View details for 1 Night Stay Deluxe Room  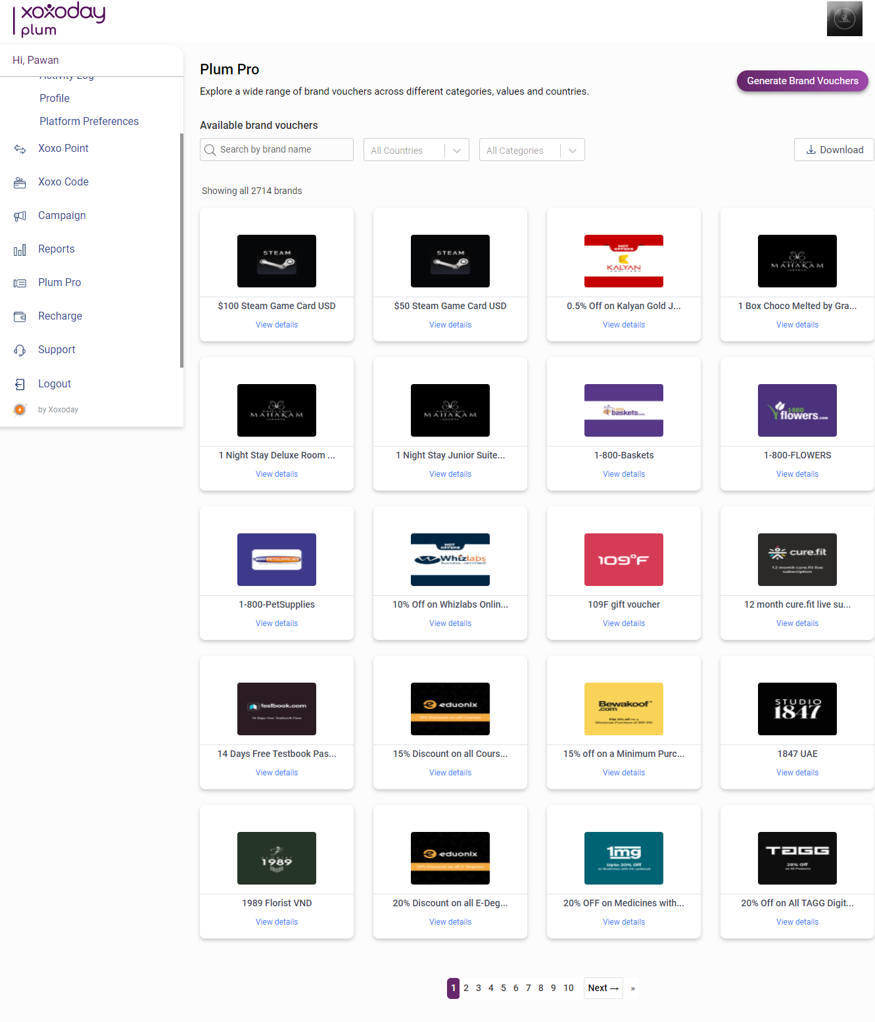click(x=277, y=474)
